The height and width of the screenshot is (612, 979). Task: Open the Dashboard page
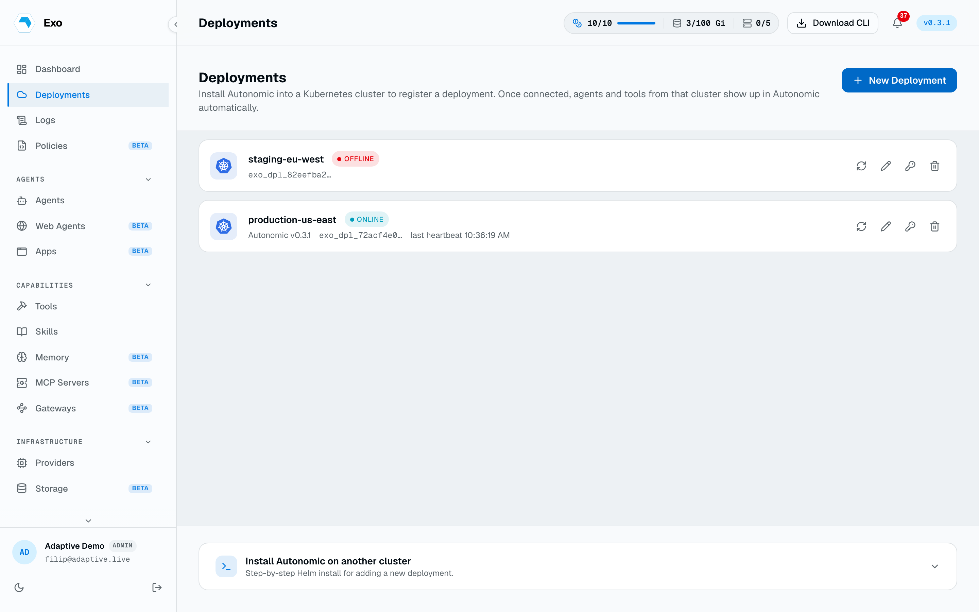click(x=88, y=69)
